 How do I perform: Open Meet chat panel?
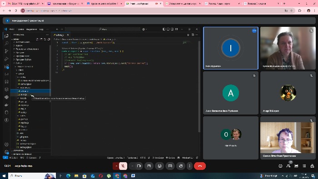pos(296,166)
